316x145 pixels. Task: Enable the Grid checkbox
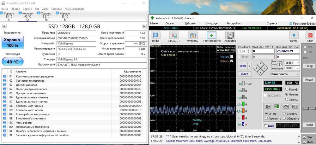[x=266, y=126]
